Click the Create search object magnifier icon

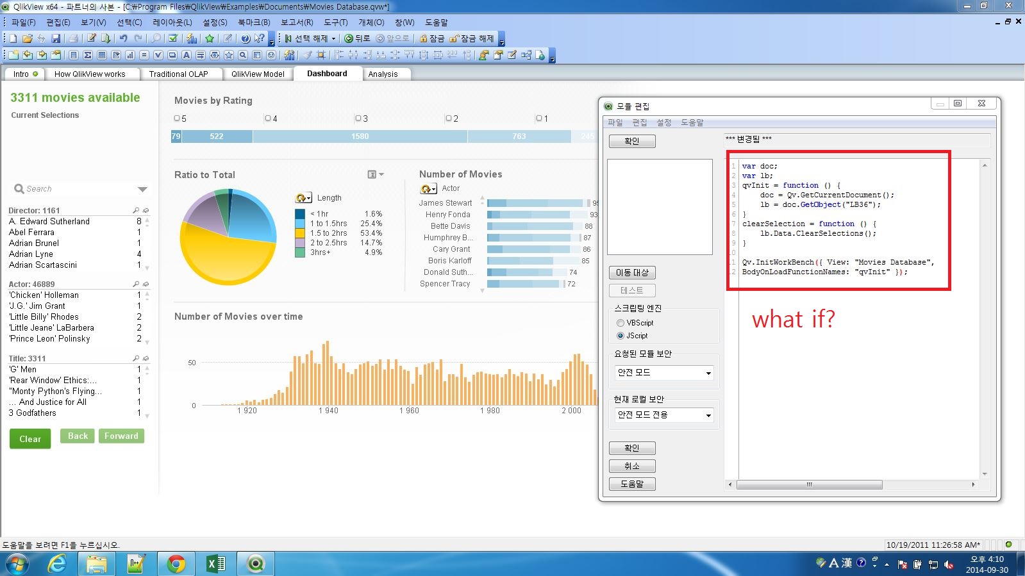(x=243, y=55)
